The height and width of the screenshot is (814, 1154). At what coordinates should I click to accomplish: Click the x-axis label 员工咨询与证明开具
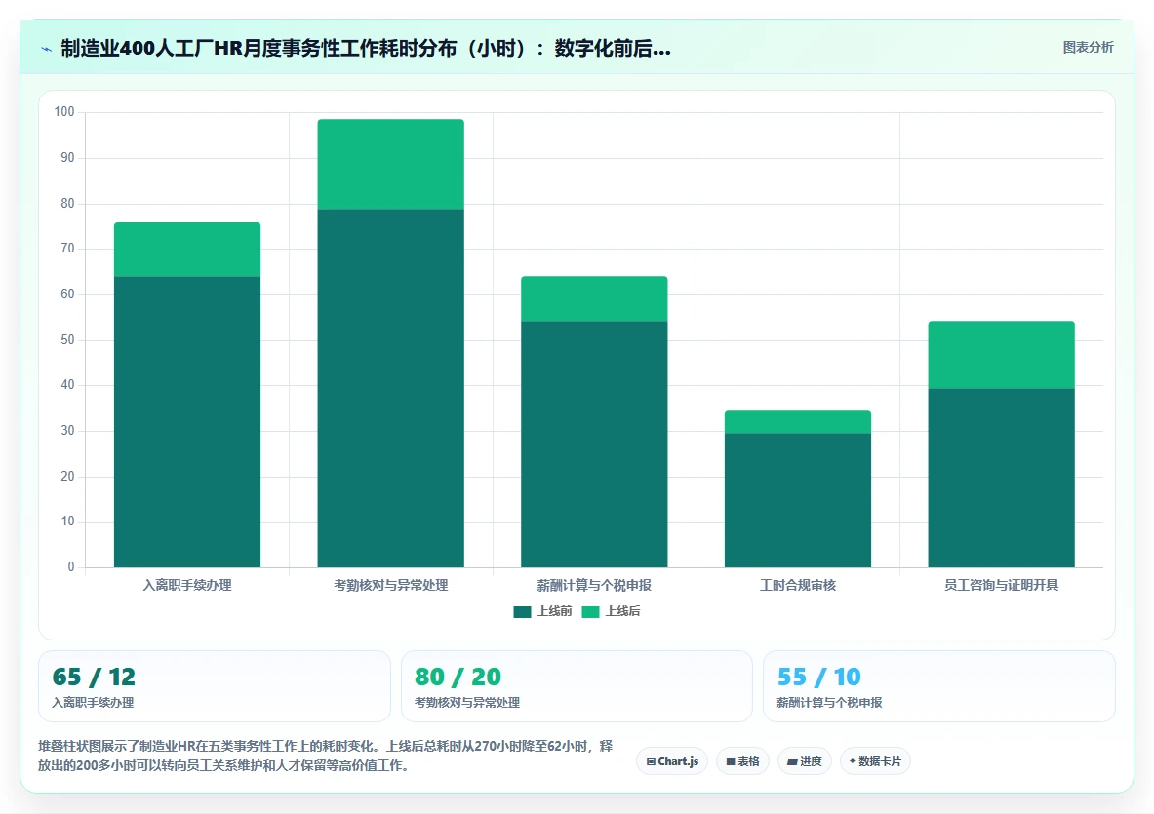[x=1001, y=585]
